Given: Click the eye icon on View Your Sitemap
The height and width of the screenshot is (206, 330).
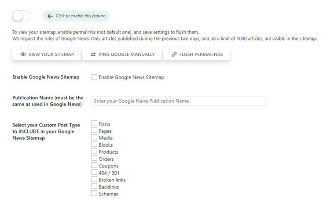Looking at the screenshot, I should coord(23,54).
